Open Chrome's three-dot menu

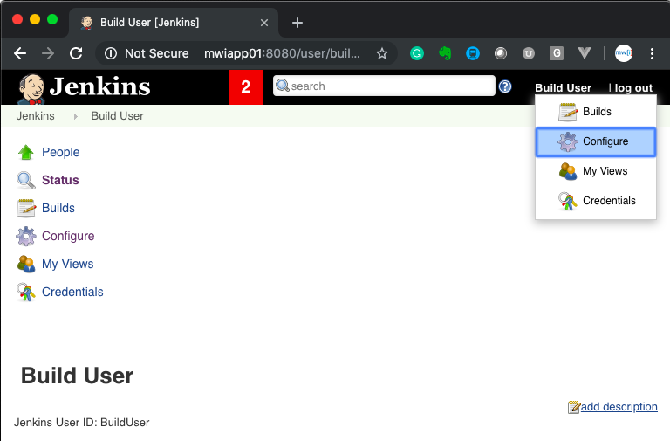click(652, 53)
